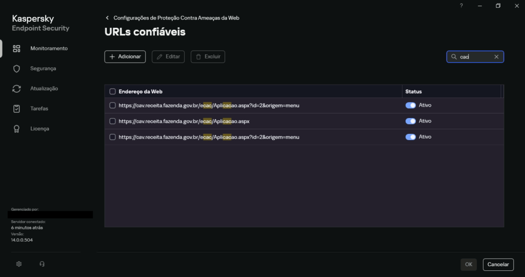Click the Editar button

[x=168, y=56]
